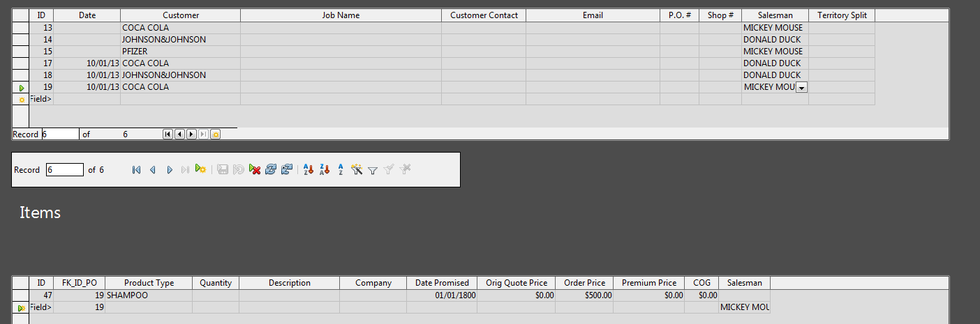Click the grid's new record button
980x324 pixels.
click(x=215, y=134)
